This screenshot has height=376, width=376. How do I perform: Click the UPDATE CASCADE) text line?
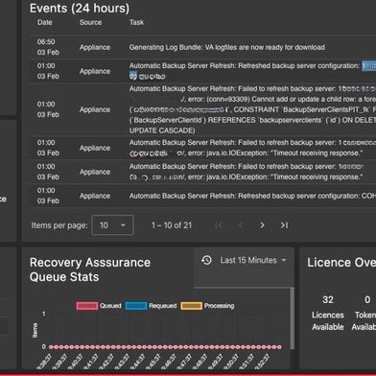[x=162, y=130]
